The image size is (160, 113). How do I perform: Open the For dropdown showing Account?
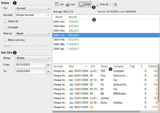[33, 8]
